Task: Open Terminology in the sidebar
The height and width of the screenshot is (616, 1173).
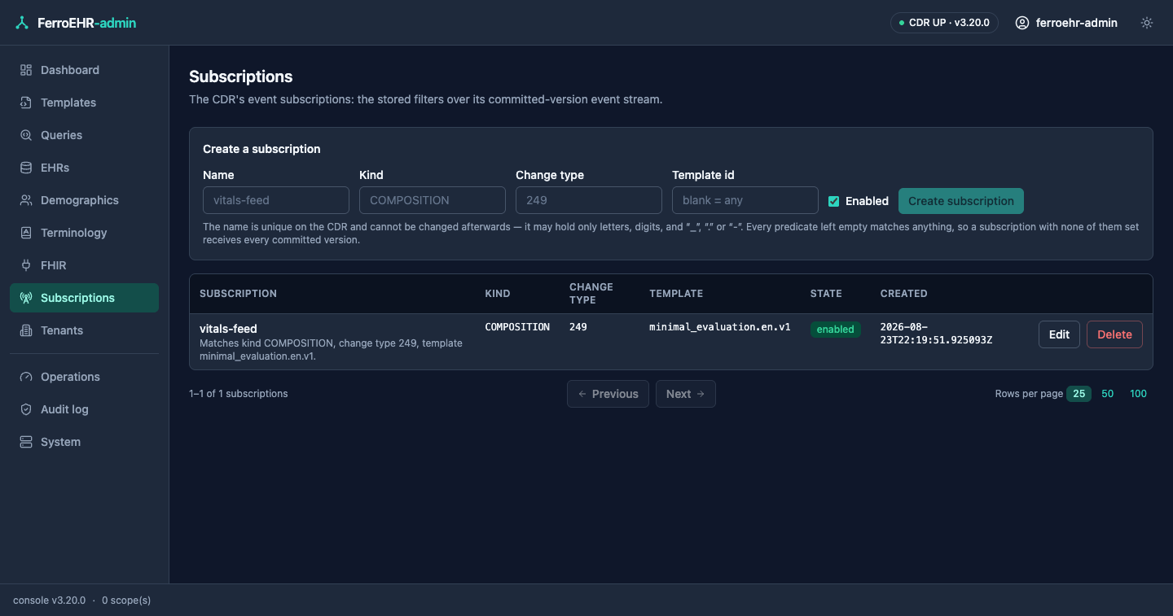Action: 84,233
